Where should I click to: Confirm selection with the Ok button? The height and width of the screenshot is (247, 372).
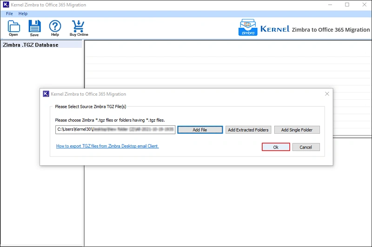point(276,147)
